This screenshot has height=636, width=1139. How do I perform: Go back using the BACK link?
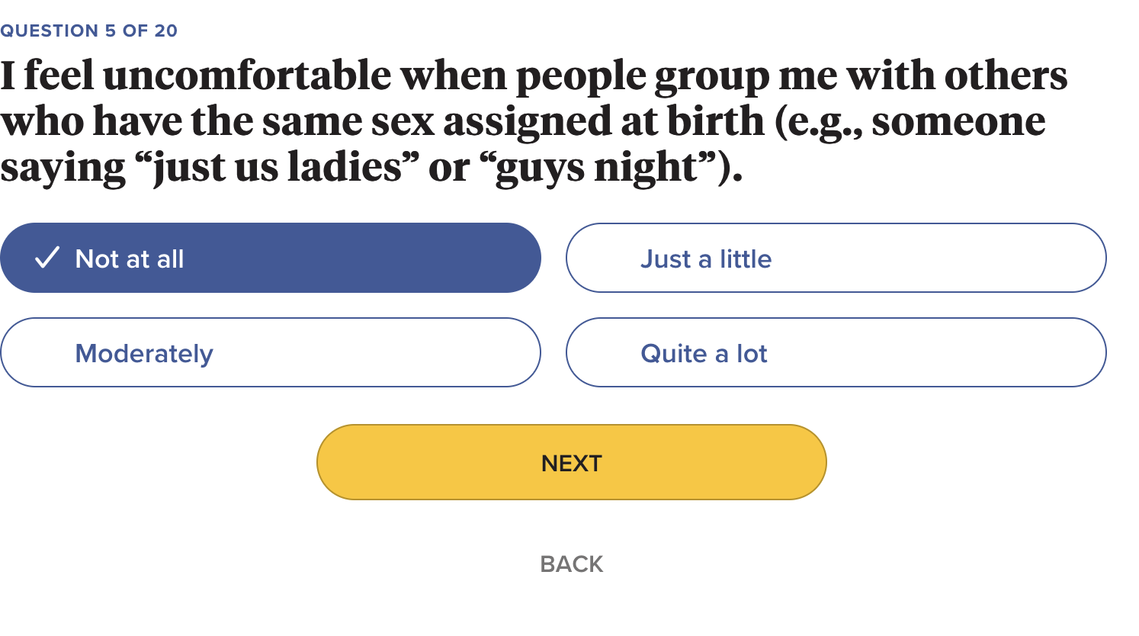(x=571, y=564)
